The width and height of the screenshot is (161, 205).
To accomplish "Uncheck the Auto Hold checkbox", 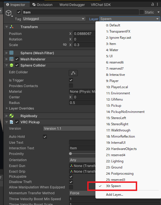I will (x=45, y=137).
